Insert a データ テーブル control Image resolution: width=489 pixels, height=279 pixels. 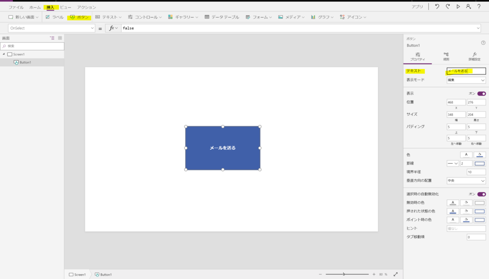(222, 17)
